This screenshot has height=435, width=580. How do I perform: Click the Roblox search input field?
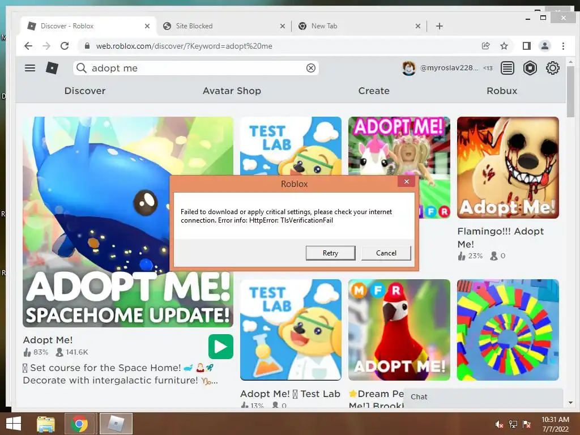[196, 68]
